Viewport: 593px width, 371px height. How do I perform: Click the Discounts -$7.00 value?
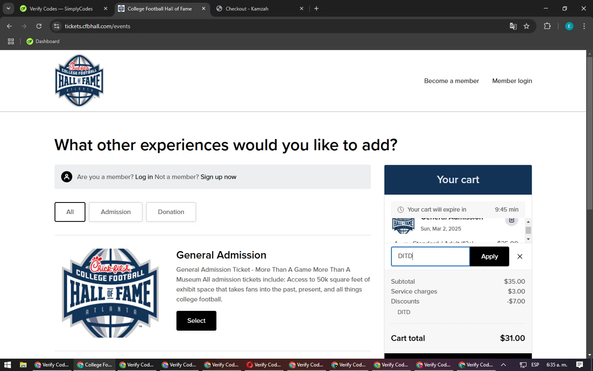[x=516, y=301]
